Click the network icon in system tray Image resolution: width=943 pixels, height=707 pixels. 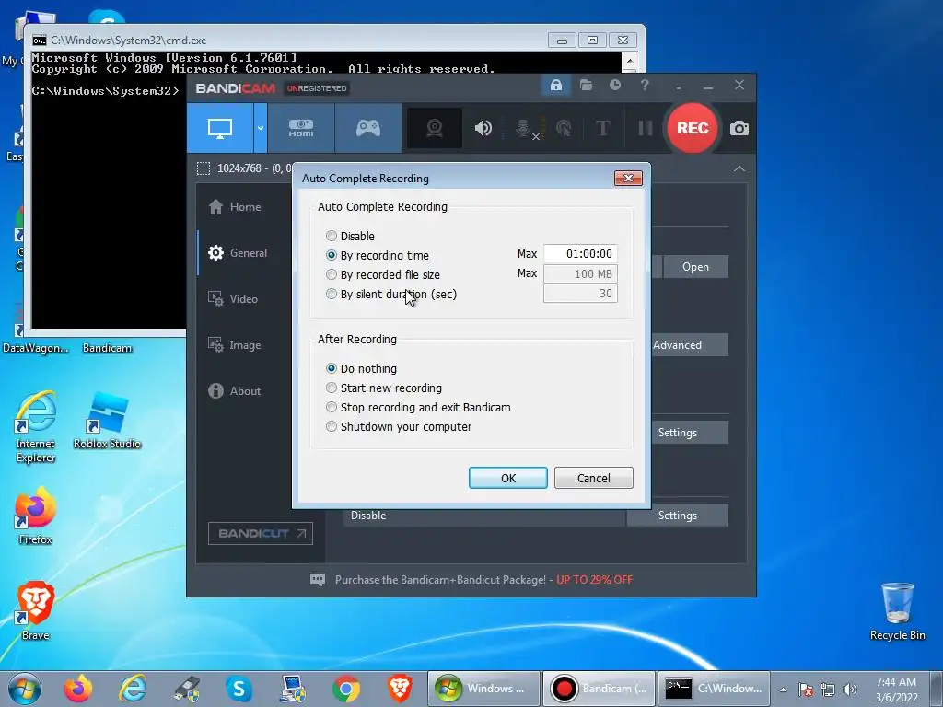828,690
